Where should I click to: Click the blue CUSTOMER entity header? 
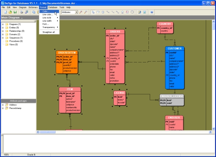click(175, 48)
